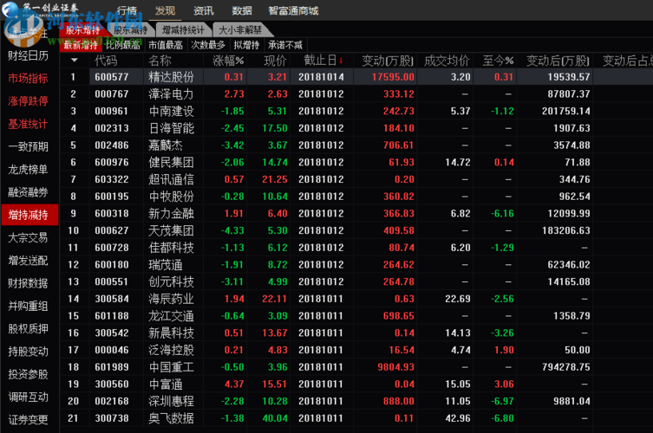Select stock row 日海智能
Screen dimensions: 653x433
pyautogui.click(x=356, y=128)
